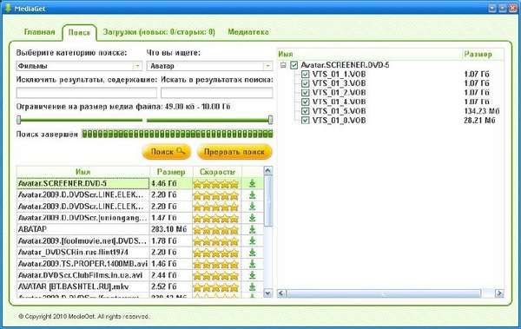
Task: Toggle checkbox for VTS_01_3.VOB
Action: pos(305,83)
